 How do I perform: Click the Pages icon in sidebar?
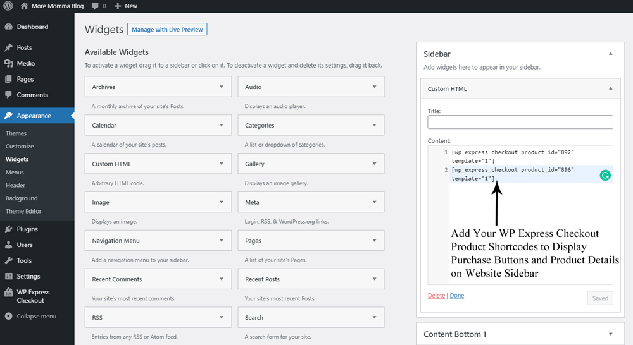(x=8, y=79)
